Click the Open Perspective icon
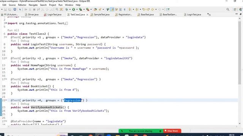Image resolution: width=243 pixels, height=136 pixels. tap(235, 9)
